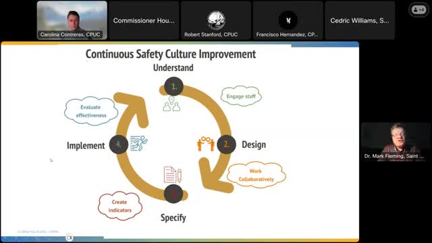The image size is (432, 243).
Task: Click the running person checklist icon
Action: 138,143
